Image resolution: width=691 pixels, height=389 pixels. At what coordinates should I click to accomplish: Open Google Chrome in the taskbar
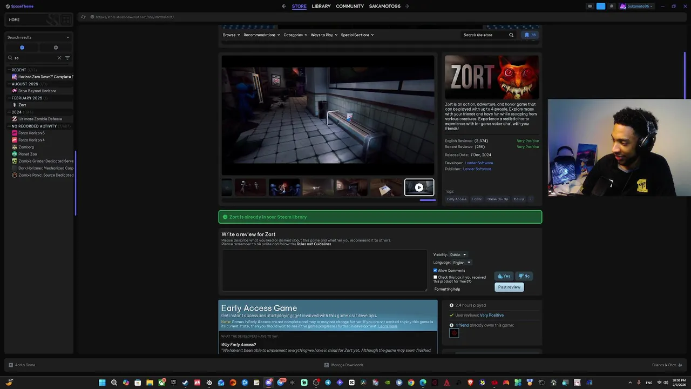[x=411, y=383]
